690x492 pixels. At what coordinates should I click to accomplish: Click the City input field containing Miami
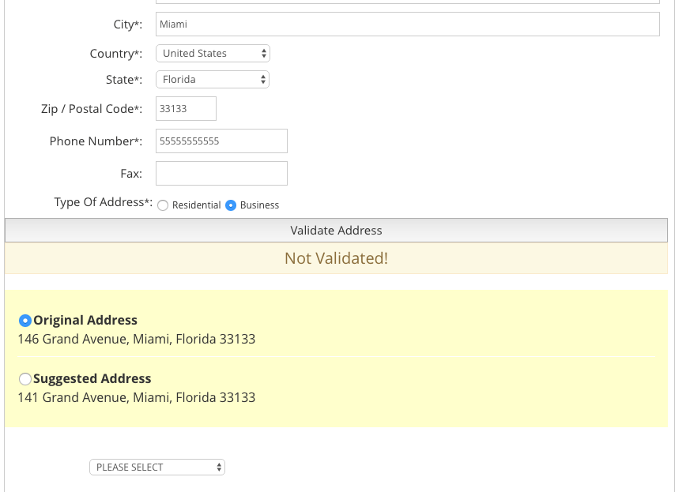(x=408, y=24)
